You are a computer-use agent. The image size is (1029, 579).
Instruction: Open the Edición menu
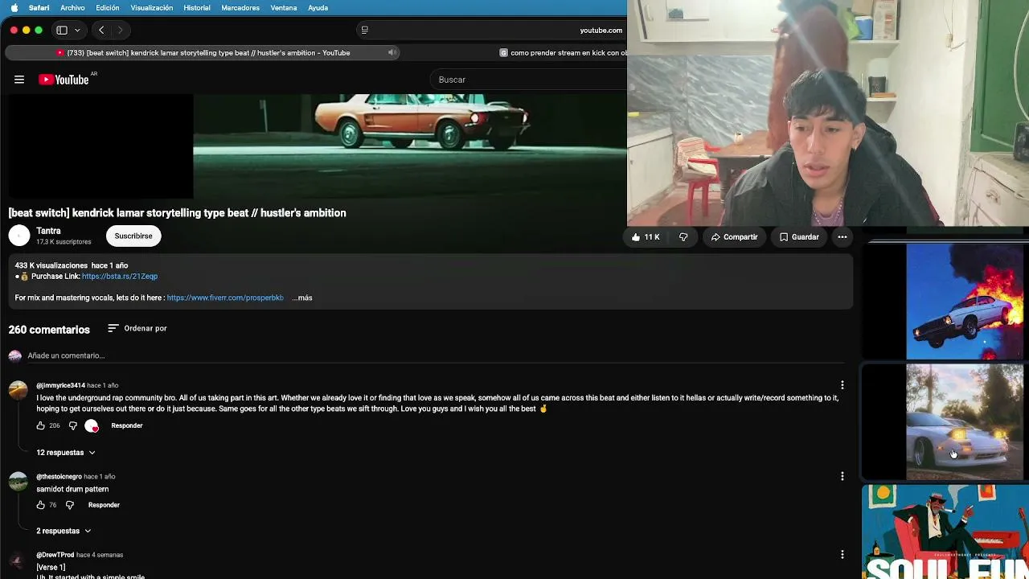click(107, 7)
